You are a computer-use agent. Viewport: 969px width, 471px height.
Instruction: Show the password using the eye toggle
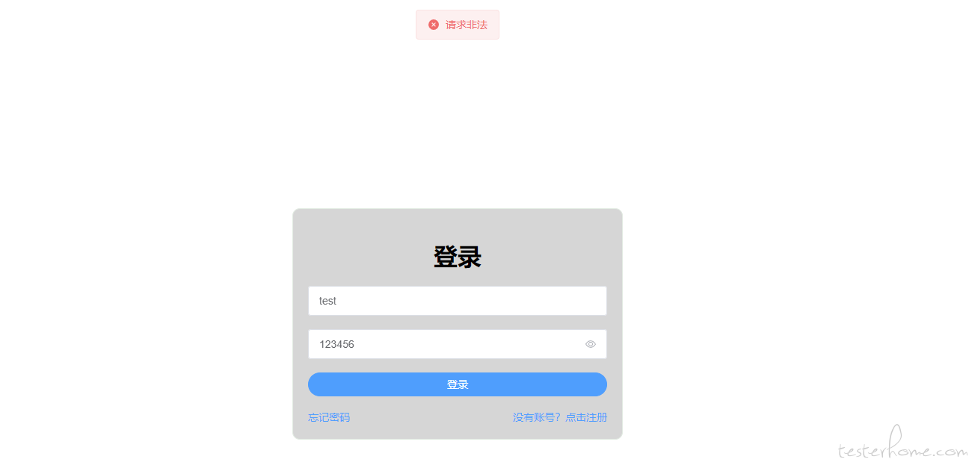[591, 344]
